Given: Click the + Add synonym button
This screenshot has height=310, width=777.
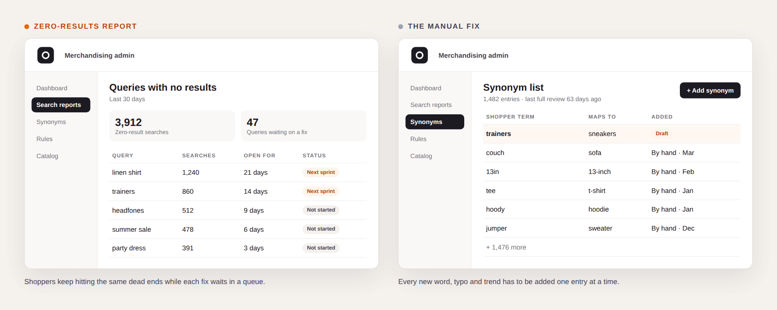Looking at the screenshot, I should tap(710, 90).
